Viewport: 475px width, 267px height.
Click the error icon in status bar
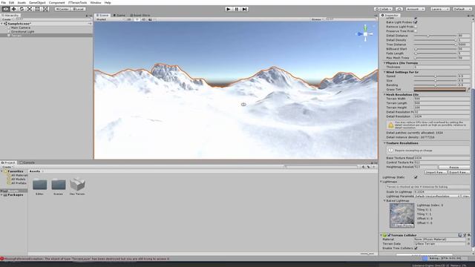pyautogui.click(x=2, y=259)
